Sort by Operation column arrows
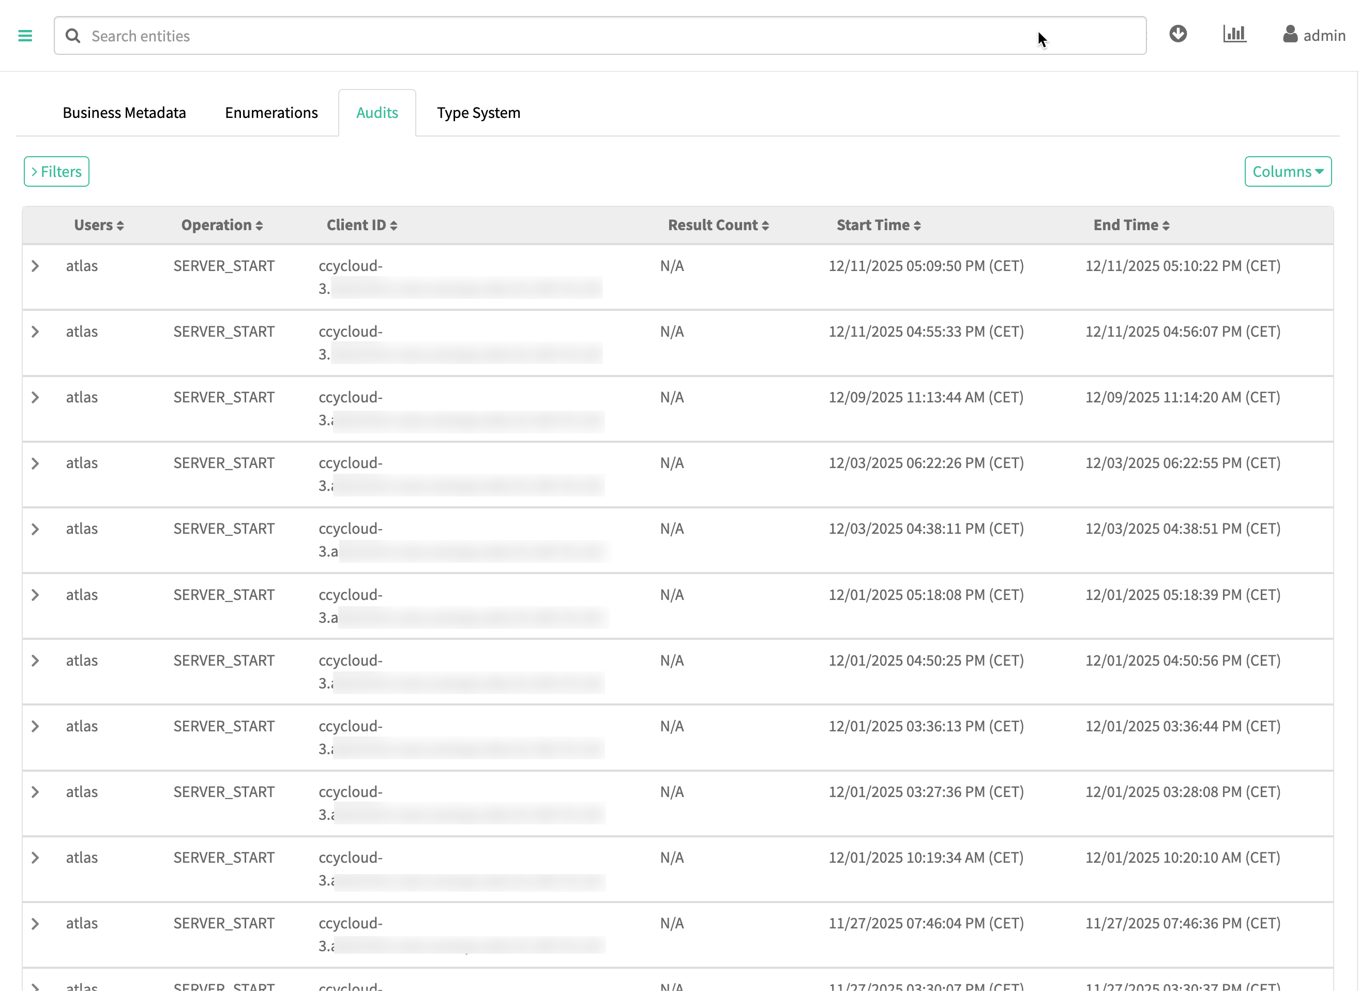Screen dimensions: 1359x991 point(259,226)
